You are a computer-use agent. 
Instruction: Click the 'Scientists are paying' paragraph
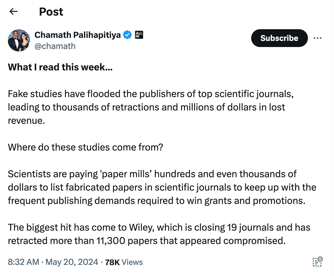[161, 187]
